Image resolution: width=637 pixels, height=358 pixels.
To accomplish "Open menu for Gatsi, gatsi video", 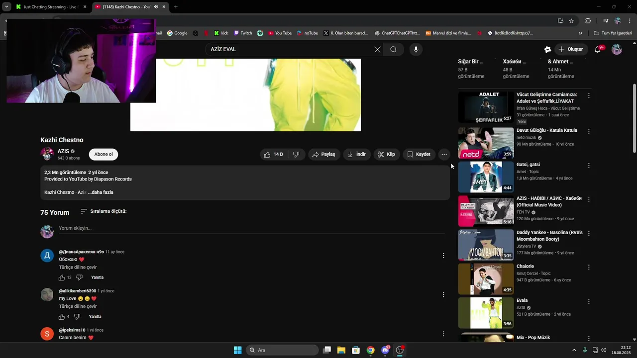I will [x=589, y=165].
